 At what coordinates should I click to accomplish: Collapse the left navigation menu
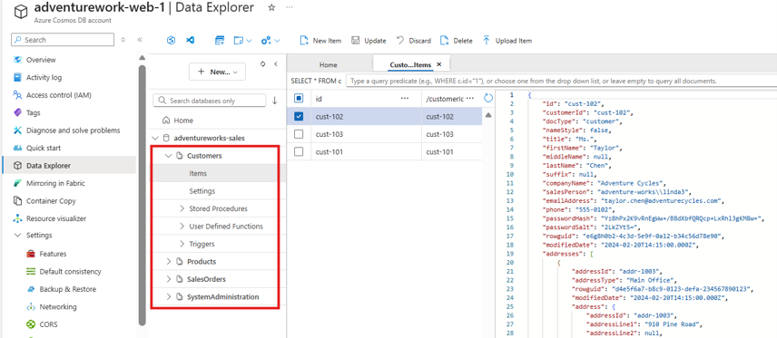[x=140, y=40]
